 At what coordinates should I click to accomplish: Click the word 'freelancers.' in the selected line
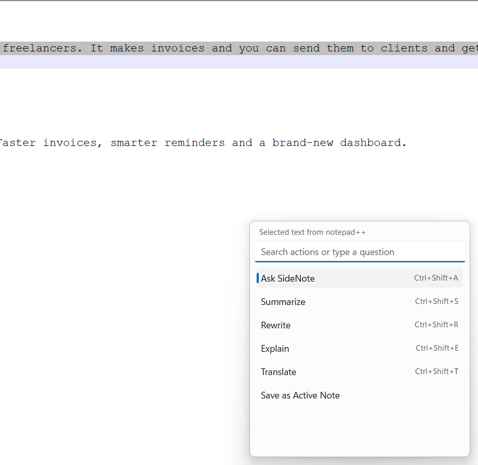click(43, 48)
